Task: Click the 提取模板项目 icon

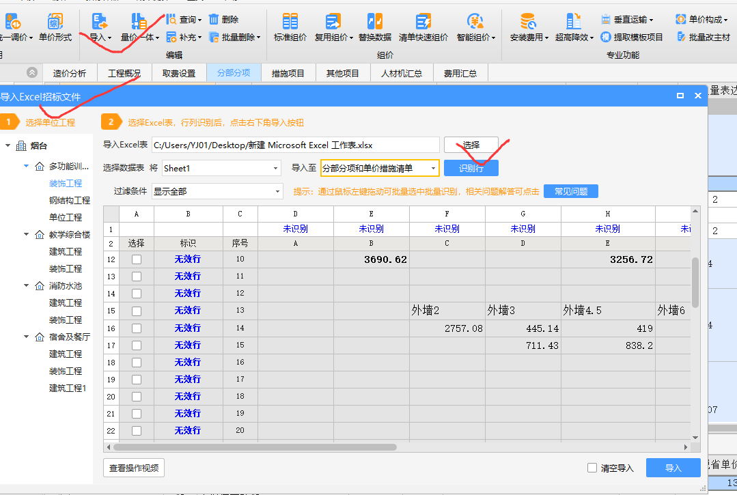Action: [x=606, y=37]
